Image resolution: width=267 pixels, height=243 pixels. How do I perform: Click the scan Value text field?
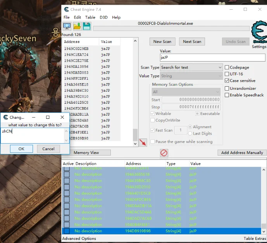212,58
